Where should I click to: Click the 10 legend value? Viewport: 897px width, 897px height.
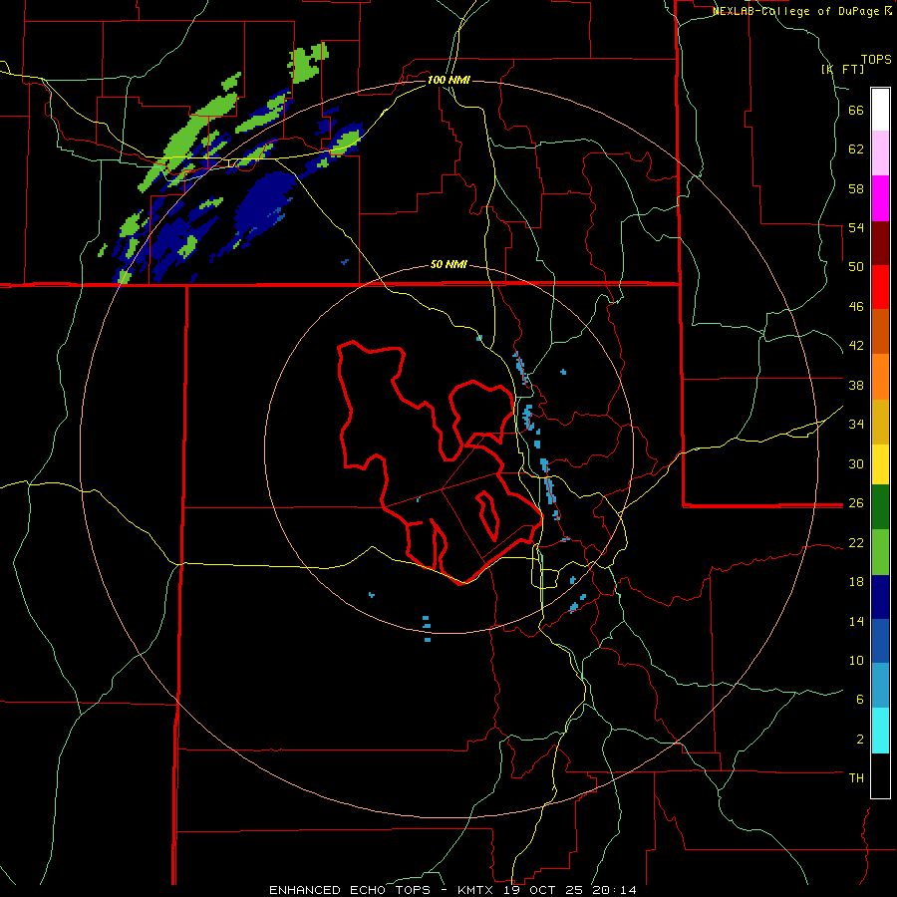(856, 660)
